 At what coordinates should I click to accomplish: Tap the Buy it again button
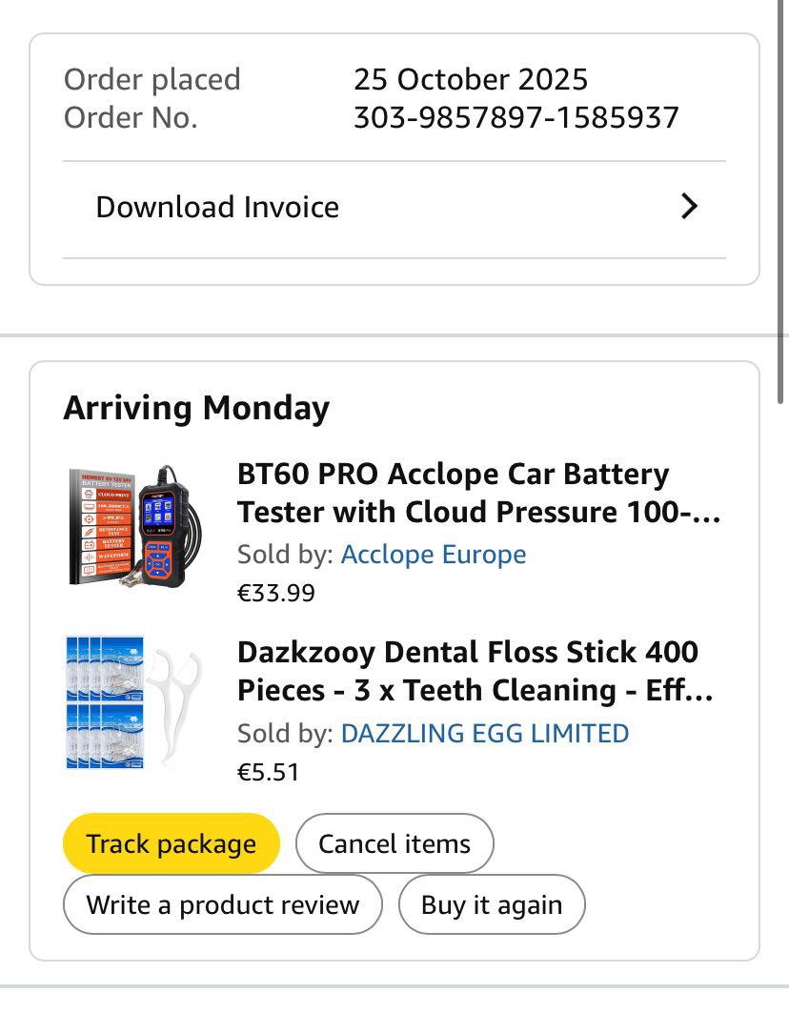coord(492,904)
